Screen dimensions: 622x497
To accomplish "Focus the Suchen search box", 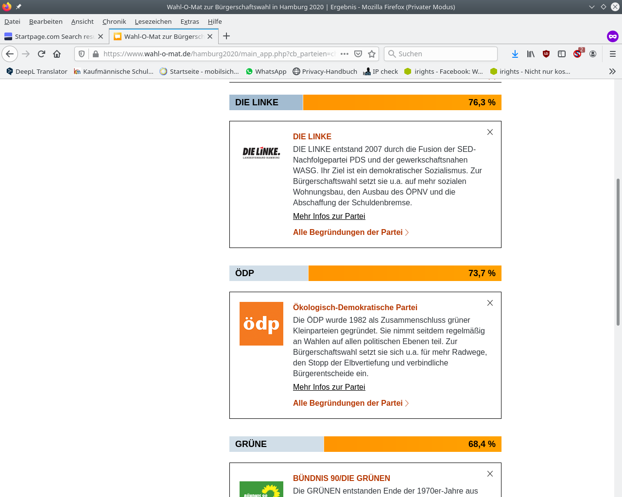I will tap(441, 54).
